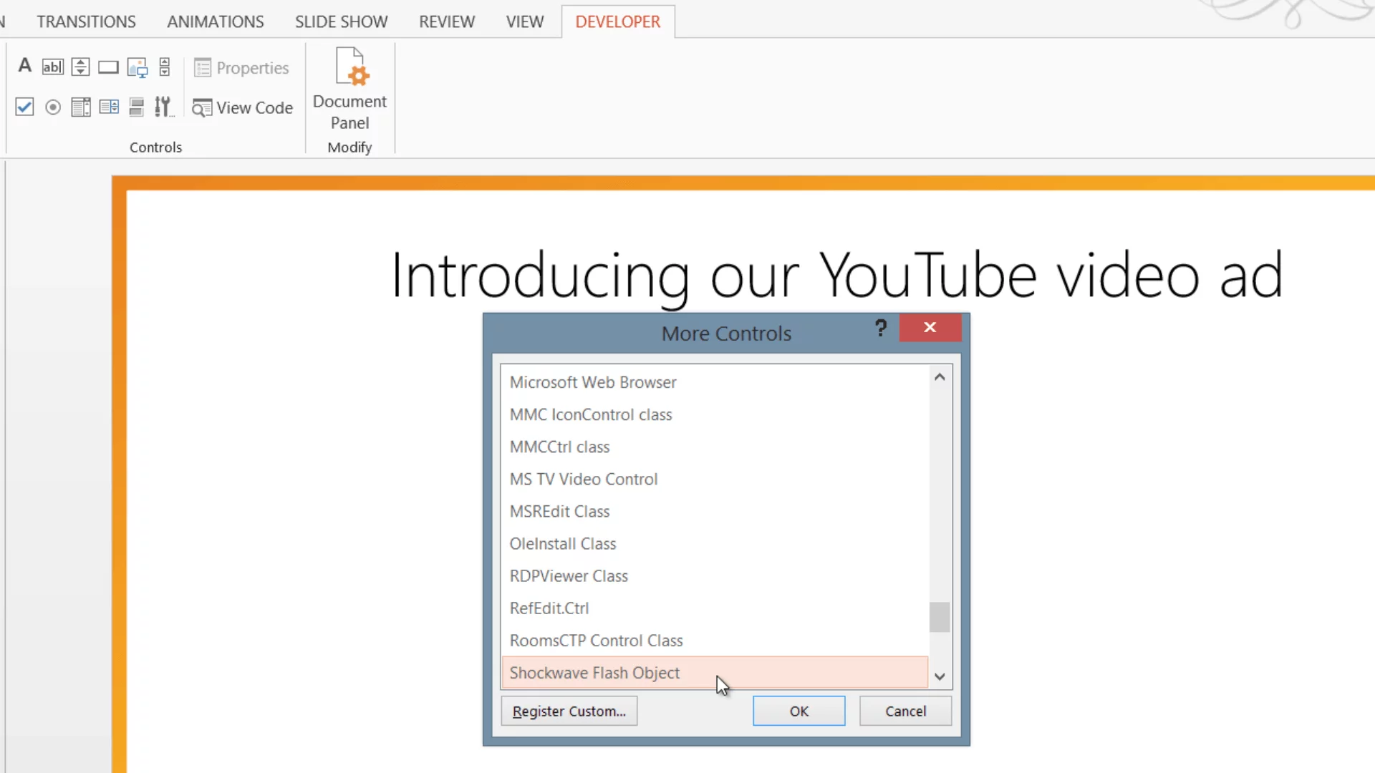Select the Text Box control icon
This screenshot has width=1375, height=773.
52,67
